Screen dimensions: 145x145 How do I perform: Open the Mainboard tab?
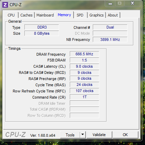point(45,15)
